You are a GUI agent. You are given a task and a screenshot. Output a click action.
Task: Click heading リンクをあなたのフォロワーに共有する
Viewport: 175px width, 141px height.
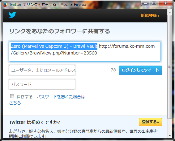click(60, 31)
